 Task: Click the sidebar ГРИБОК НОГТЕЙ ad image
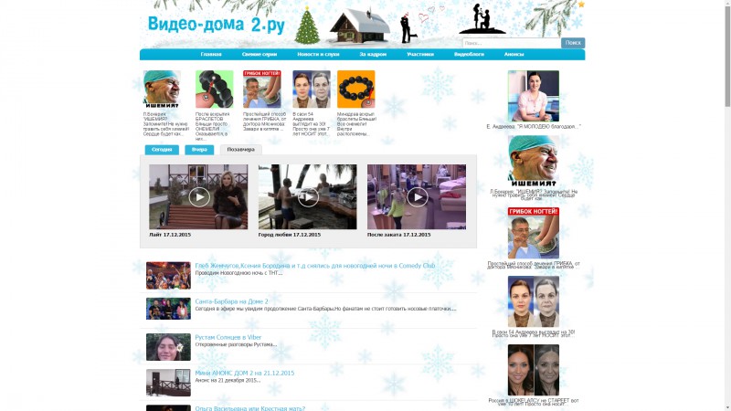point(534,233)
